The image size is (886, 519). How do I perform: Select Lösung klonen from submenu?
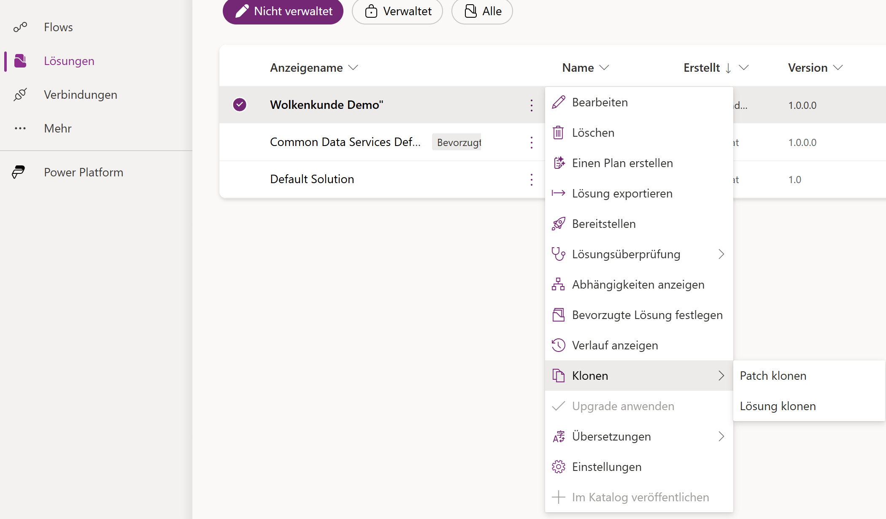tap(809, 406)
